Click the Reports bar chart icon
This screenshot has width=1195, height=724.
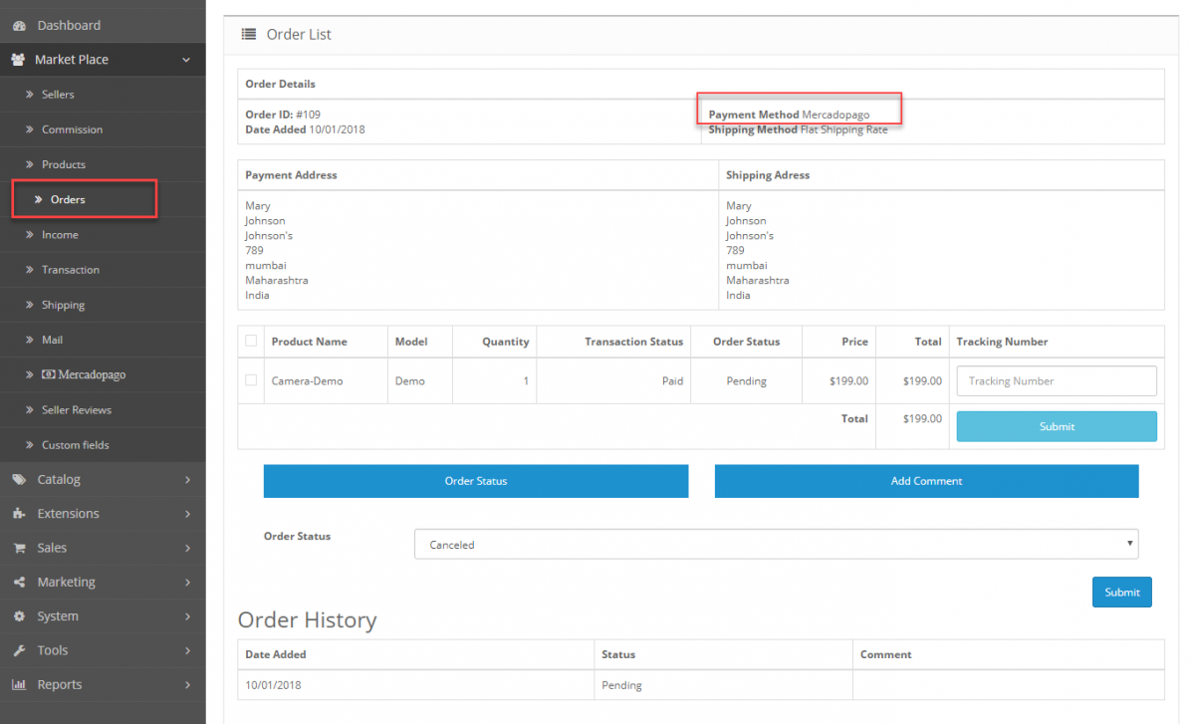click(19, 684)
